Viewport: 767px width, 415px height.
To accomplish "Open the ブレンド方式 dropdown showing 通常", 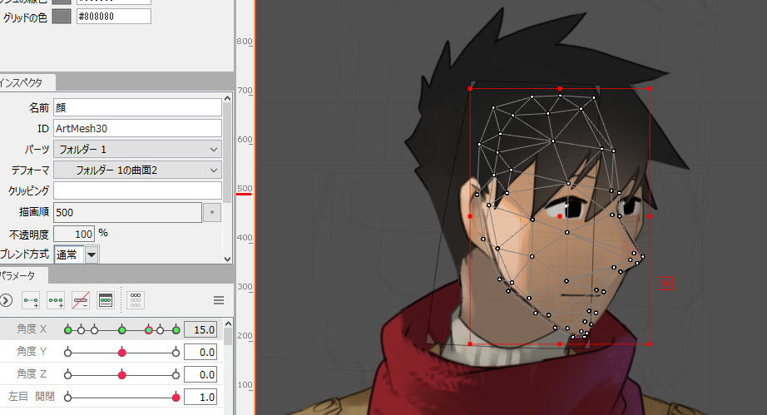I will (x=77, y=254).
